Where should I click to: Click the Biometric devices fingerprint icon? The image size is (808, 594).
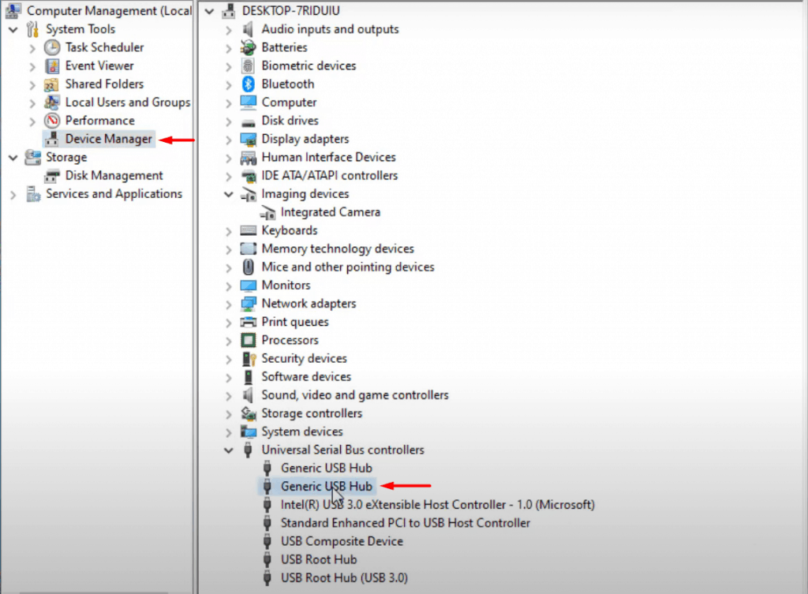[x=248, y=66]
